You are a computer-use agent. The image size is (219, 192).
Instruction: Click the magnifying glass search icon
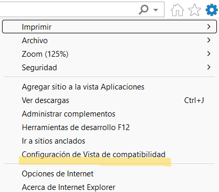tap(144, 9)
